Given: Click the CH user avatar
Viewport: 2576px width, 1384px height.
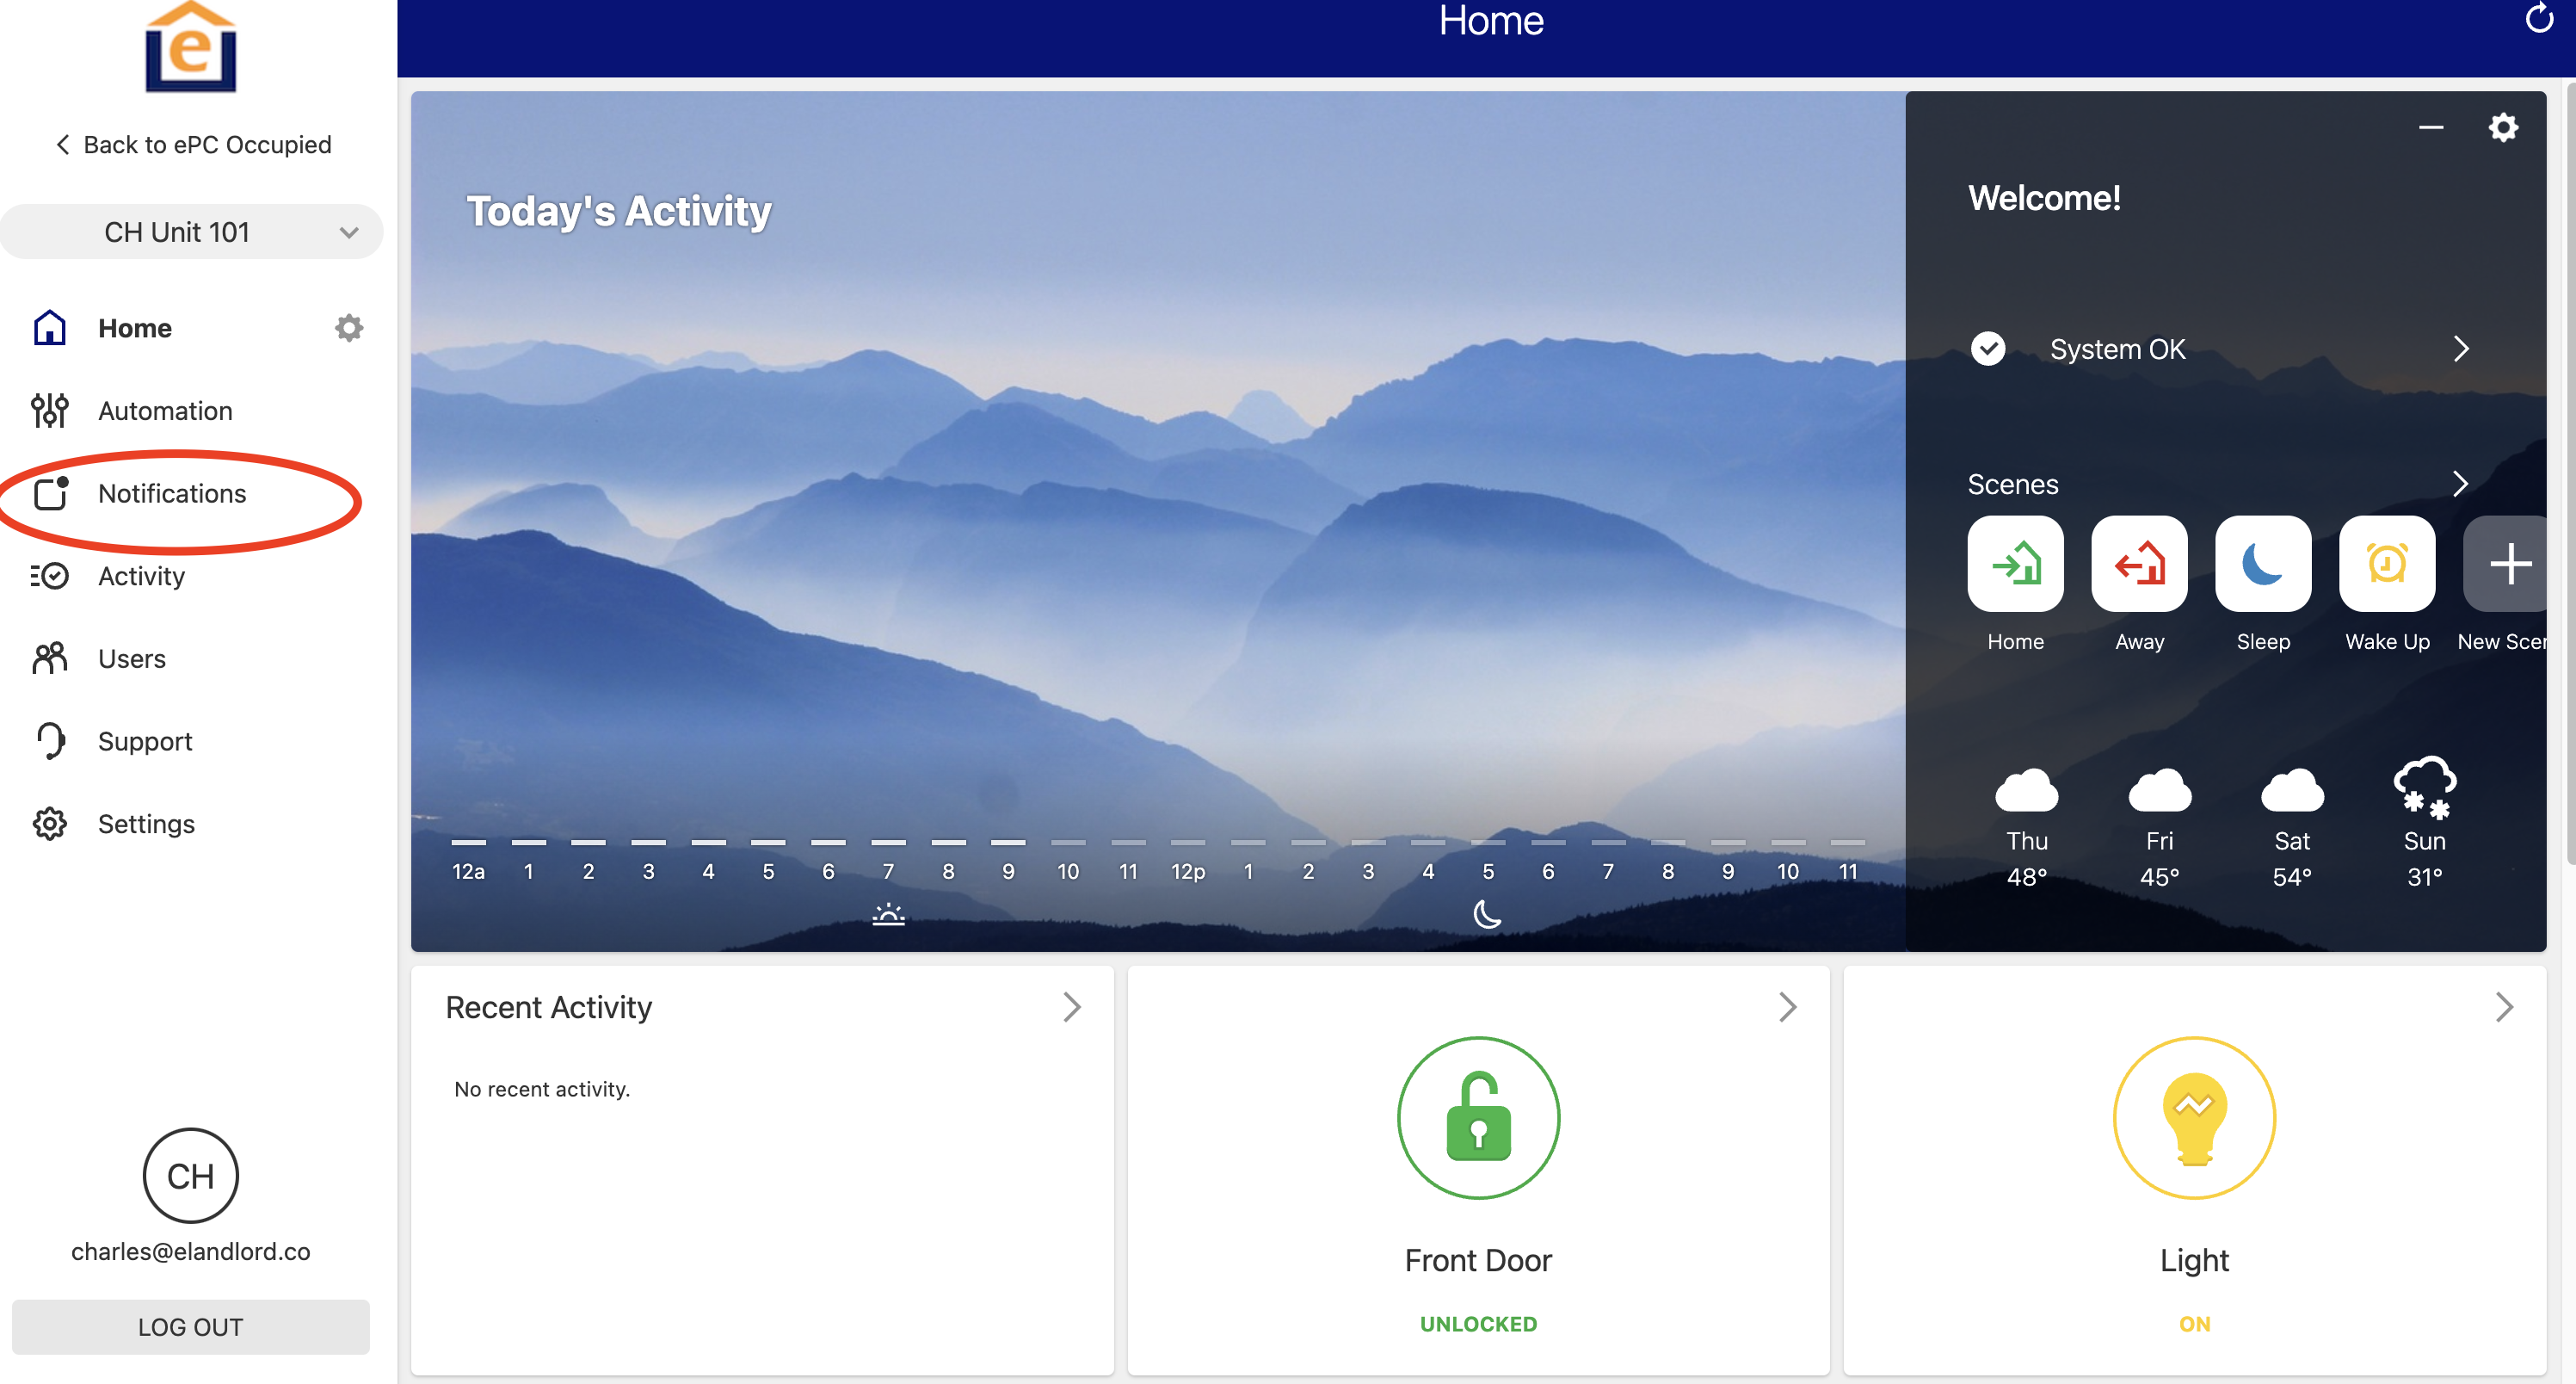Looking at the screenshot, I should click(x=190, y=1175).
